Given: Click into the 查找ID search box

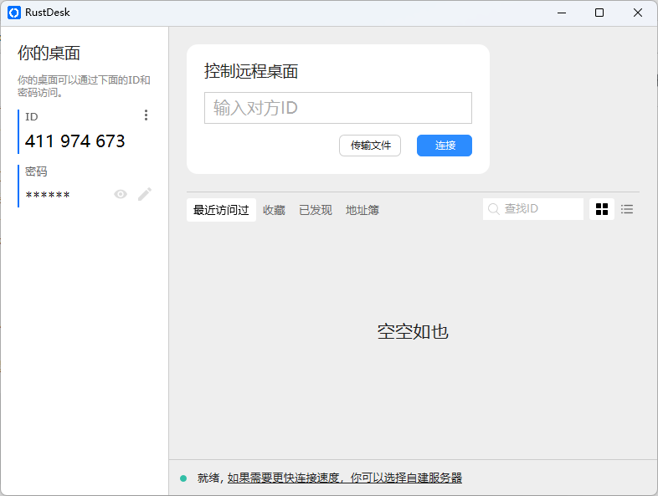Looking at the screenshot, I should pyautogui.click(x=533, y=209).
